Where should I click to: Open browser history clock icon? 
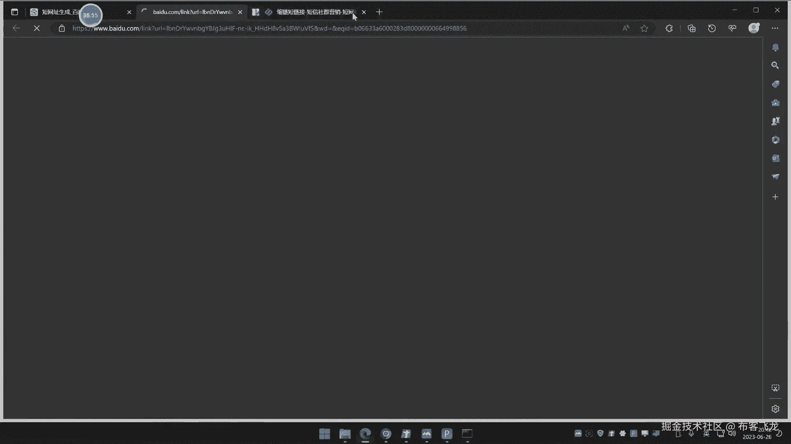712,28
